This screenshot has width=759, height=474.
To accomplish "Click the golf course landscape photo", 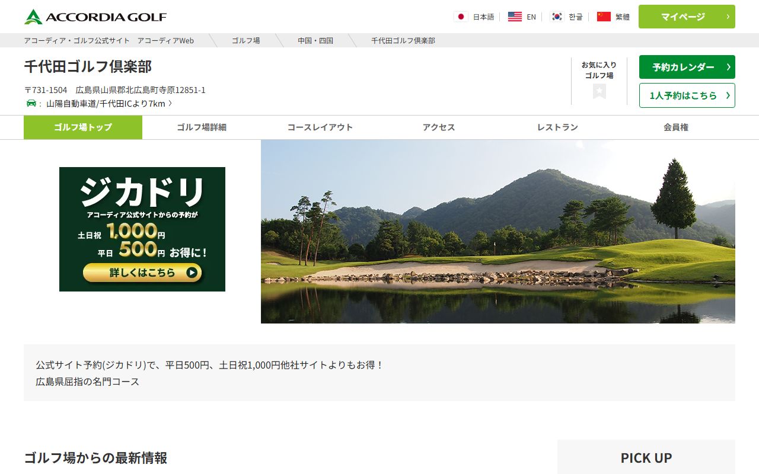I will pos(498,232).
